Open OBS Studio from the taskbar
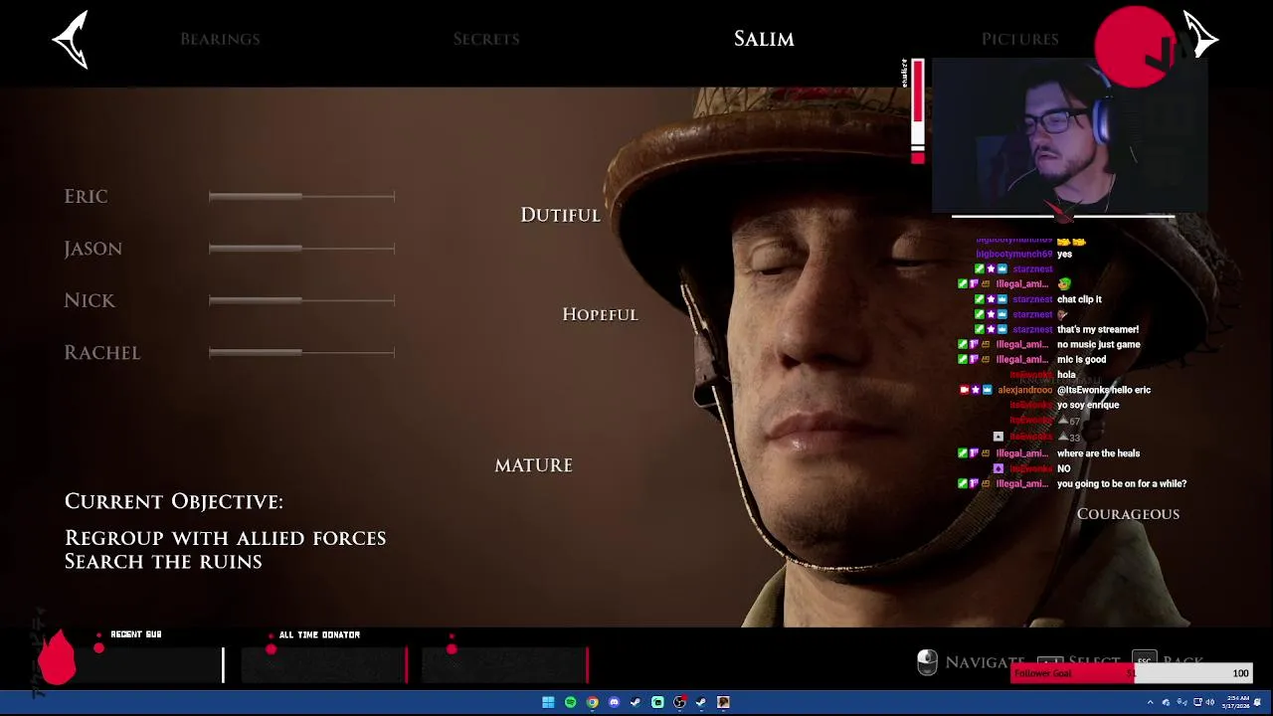This screenshot has width=1273, height=716. click(679, 702)
